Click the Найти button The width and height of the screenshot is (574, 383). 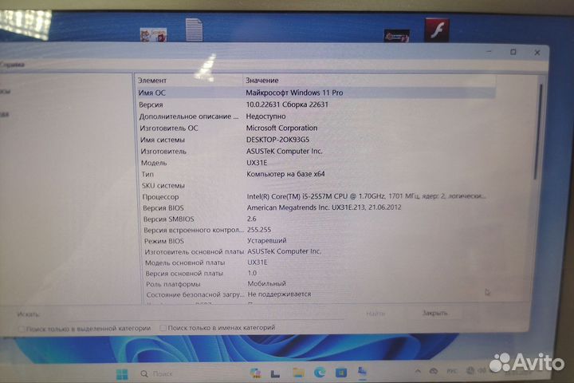click(x=375, y=314)
